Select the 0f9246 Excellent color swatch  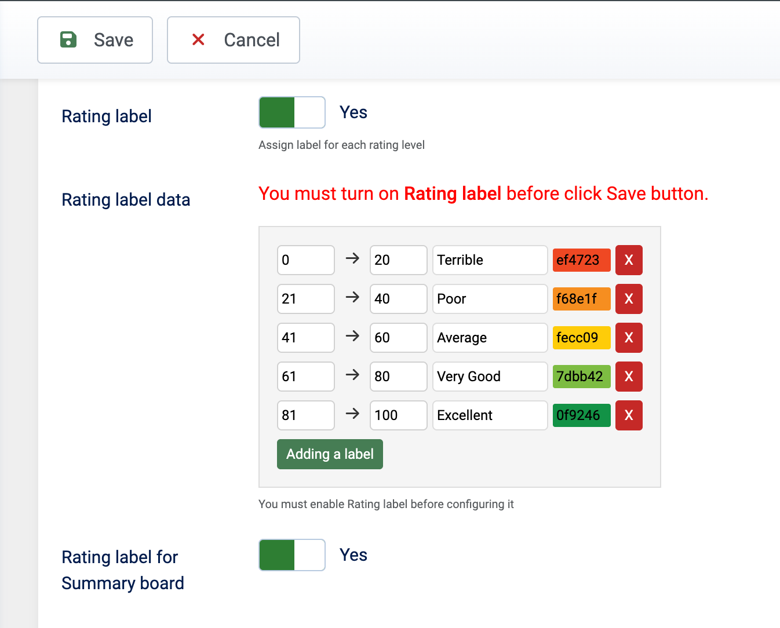pyautogui.click(x=581, y=415)
